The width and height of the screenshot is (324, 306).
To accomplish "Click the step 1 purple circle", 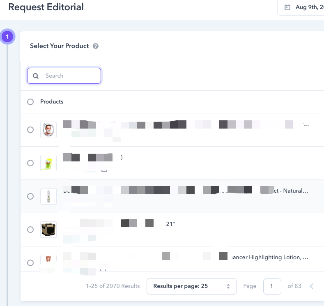I will (x=7, y=37).
